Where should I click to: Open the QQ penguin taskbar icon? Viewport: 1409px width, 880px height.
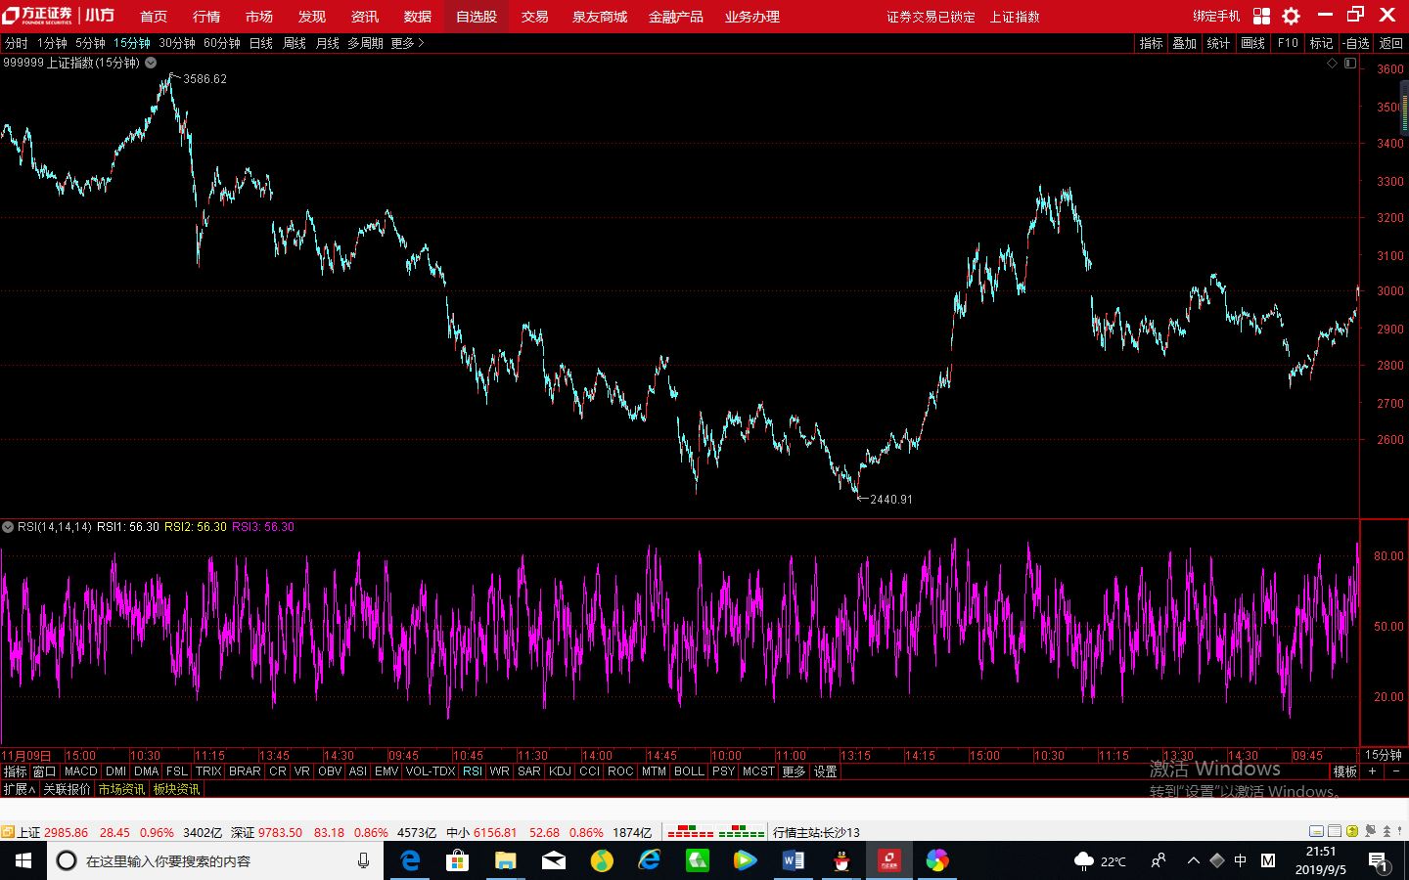(841, 860)
